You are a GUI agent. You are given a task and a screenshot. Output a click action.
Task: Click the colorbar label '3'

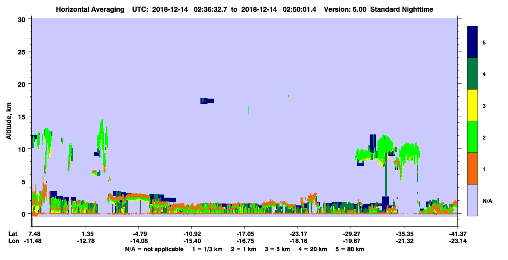[484, 106]
